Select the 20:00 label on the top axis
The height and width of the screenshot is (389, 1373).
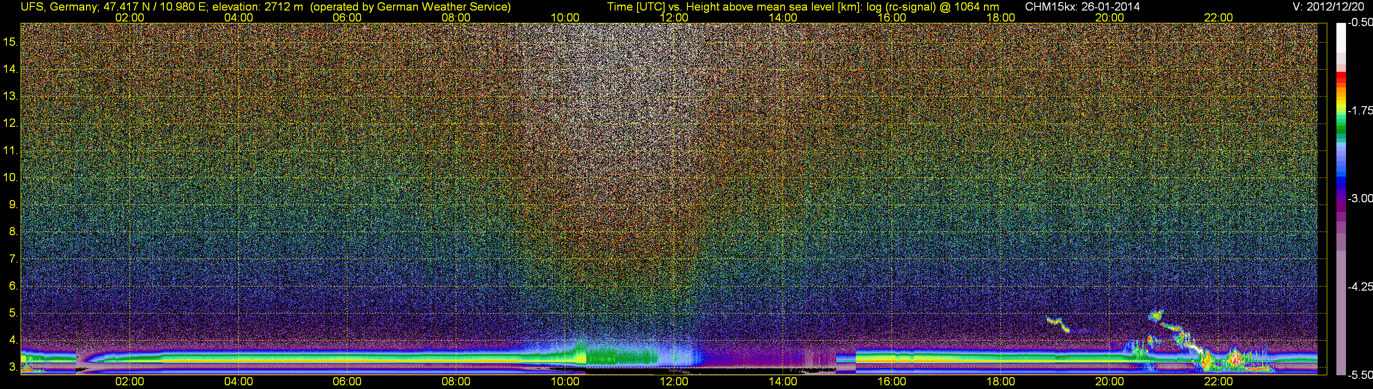[x=1110, y=17]
